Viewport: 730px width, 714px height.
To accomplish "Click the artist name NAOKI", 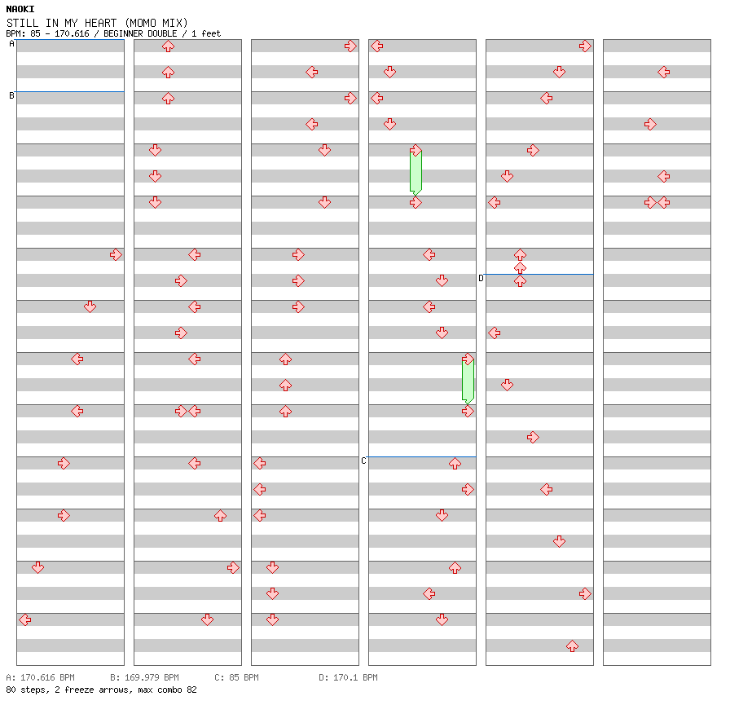I will 20,9.
